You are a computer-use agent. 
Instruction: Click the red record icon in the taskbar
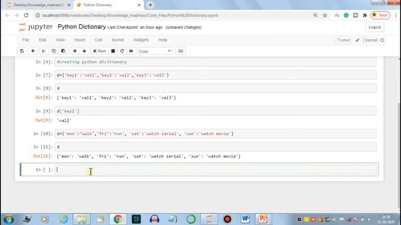tap(227, 219)
